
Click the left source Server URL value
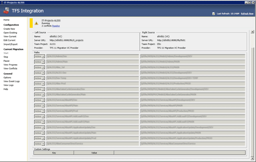pos(66,40)
